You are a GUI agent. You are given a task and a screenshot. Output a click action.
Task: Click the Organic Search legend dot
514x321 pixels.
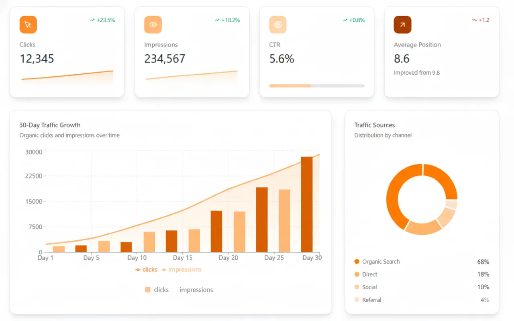pos(357,262)
